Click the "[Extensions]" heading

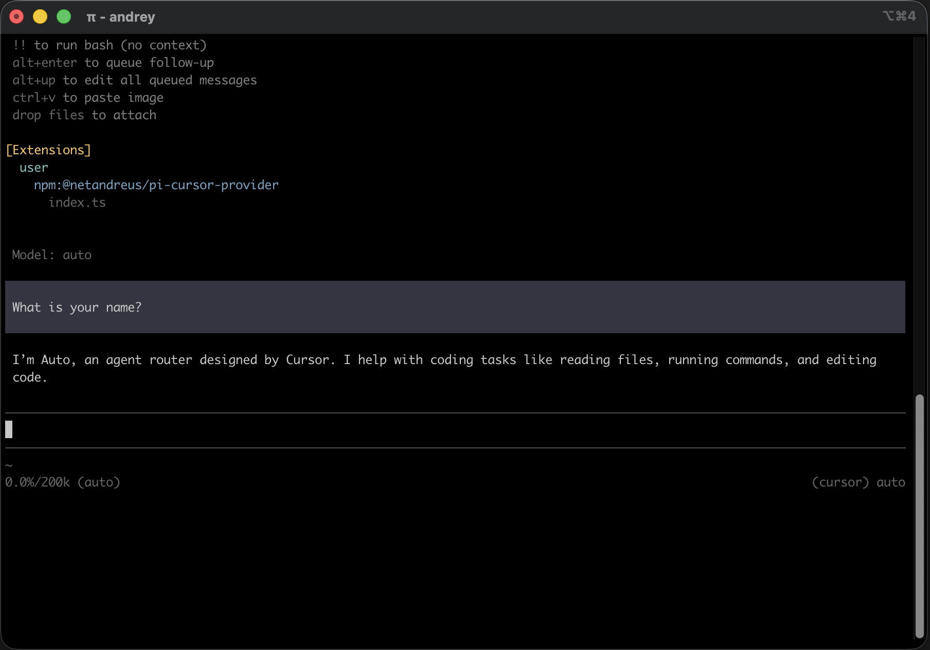[48, 150]
